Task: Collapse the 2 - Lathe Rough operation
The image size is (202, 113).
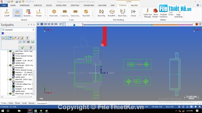Action: pyautogui.click(x=8, y=65)
